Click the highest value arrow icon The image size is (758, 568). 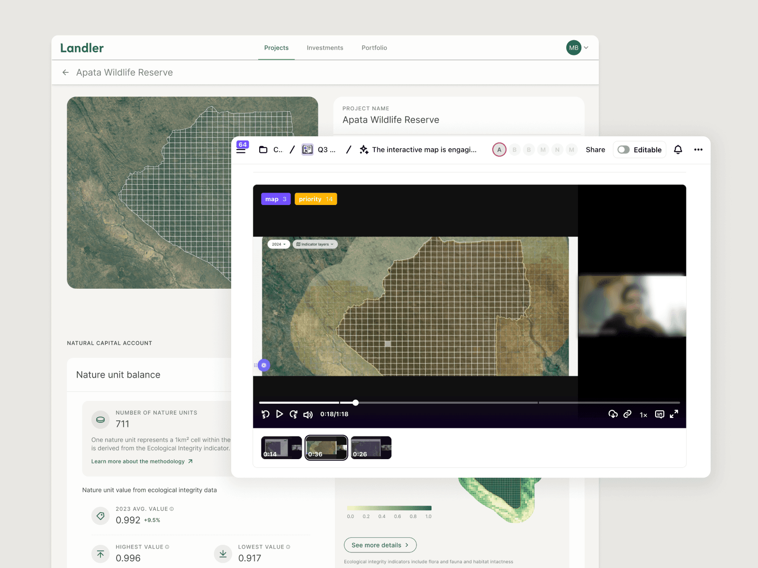(100, 554)
